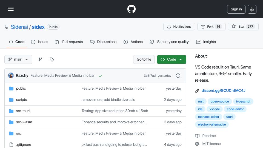Viewport: 263px width, 148px height.
Task: Go to the GitHub home logo
Action: tap(131, 9)
